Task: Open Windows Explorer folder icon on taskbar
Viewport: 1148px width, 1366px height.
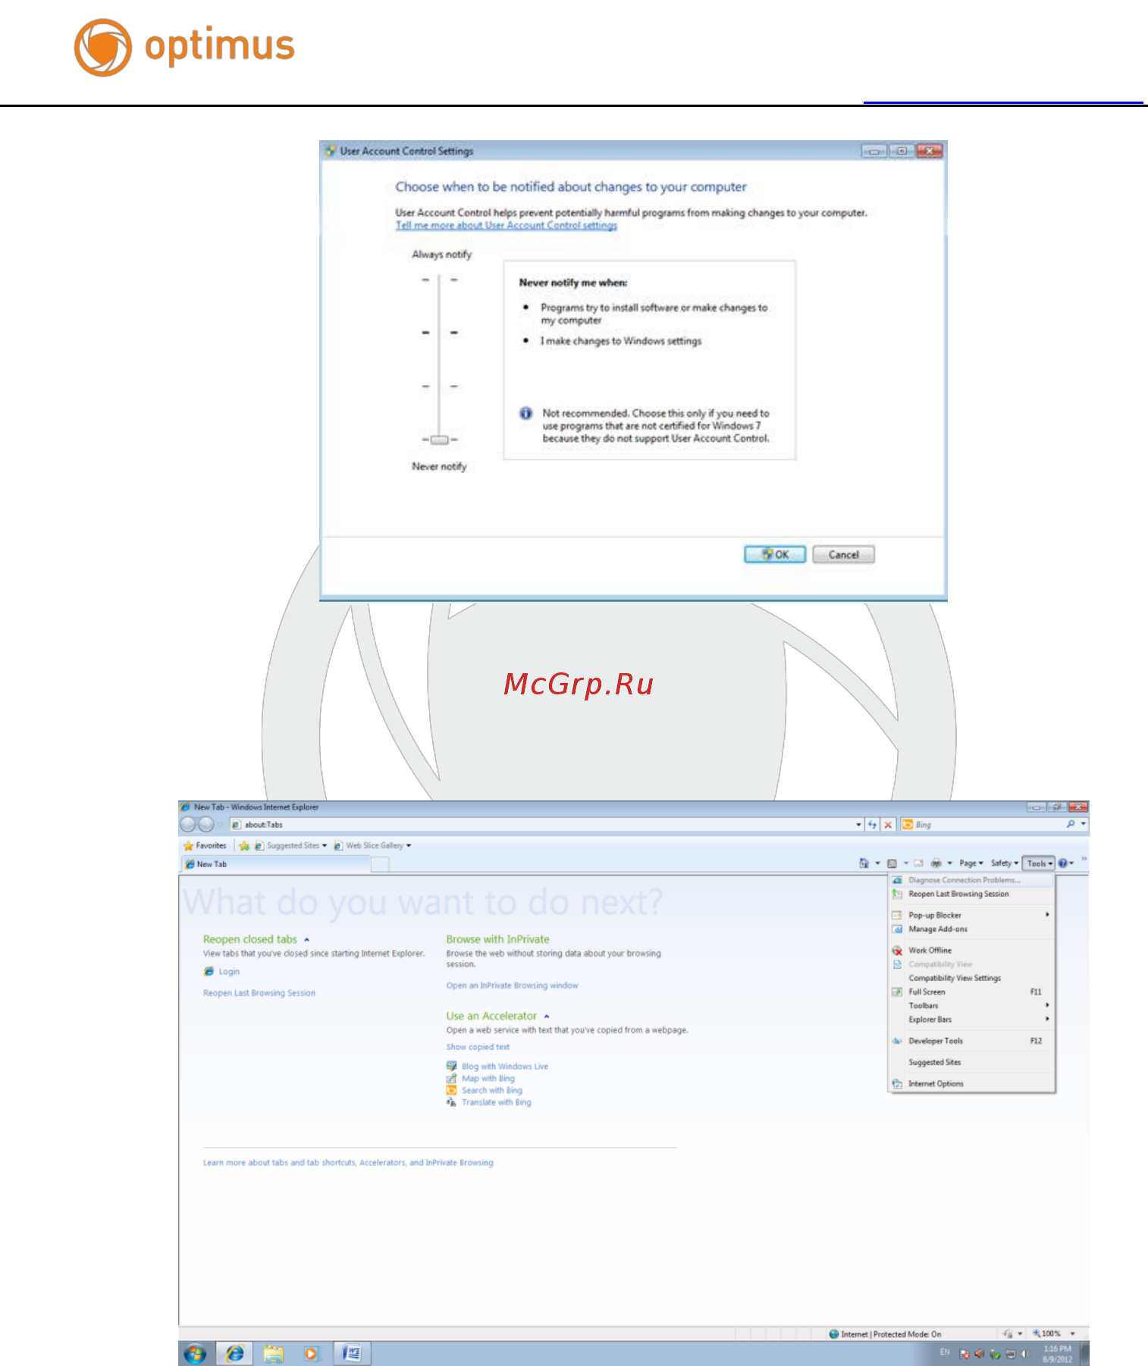Action: (274, 1353)
